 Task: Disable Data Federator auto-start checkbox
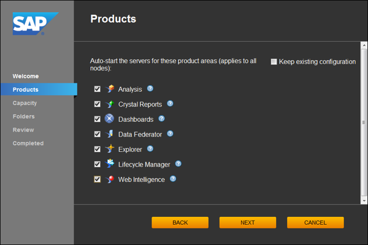[98, 134]
